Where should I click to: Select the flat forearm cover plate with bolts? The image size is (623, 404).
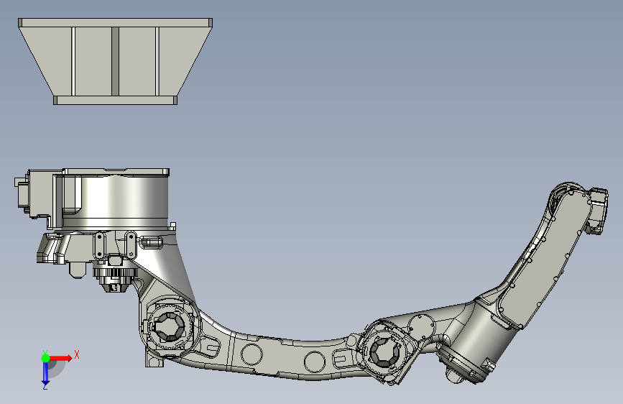[x=545, y=259]
